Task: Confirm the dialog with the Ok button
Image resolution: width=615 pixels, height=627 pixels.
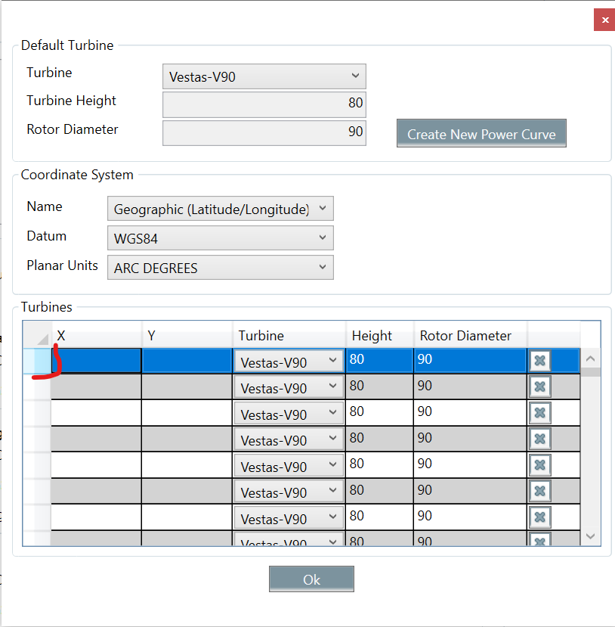Action: click(x=311, y=579)
